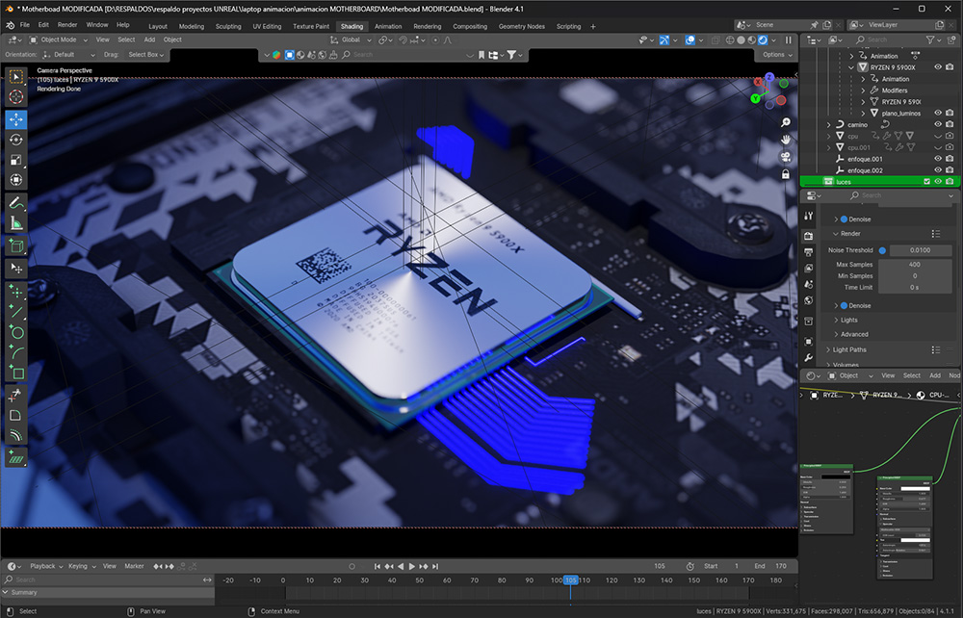963x618 pixels.
Task: Switch to the Geometry Nodes workspace tab
Action: click(521, 27)
